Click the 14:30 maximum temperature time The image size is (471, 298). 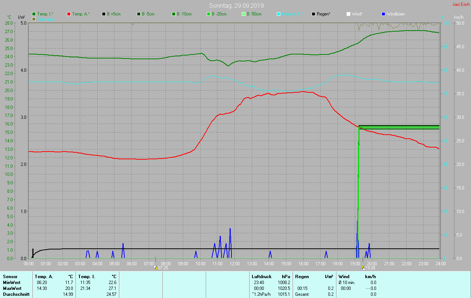42,288
